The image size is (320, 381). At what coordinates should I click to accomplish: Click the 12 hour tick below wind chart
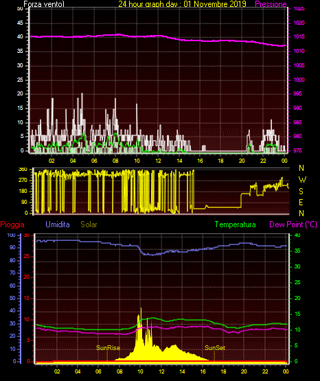[x=158, y=161]
